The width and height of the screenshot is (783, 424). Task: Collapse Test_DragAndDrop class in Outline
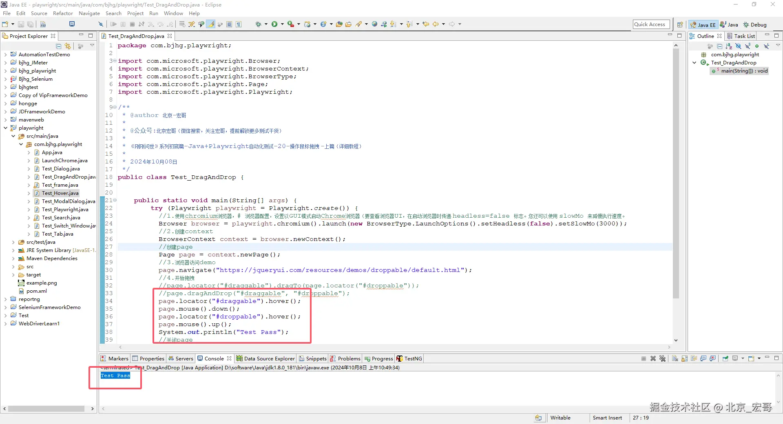coord(695,63)
